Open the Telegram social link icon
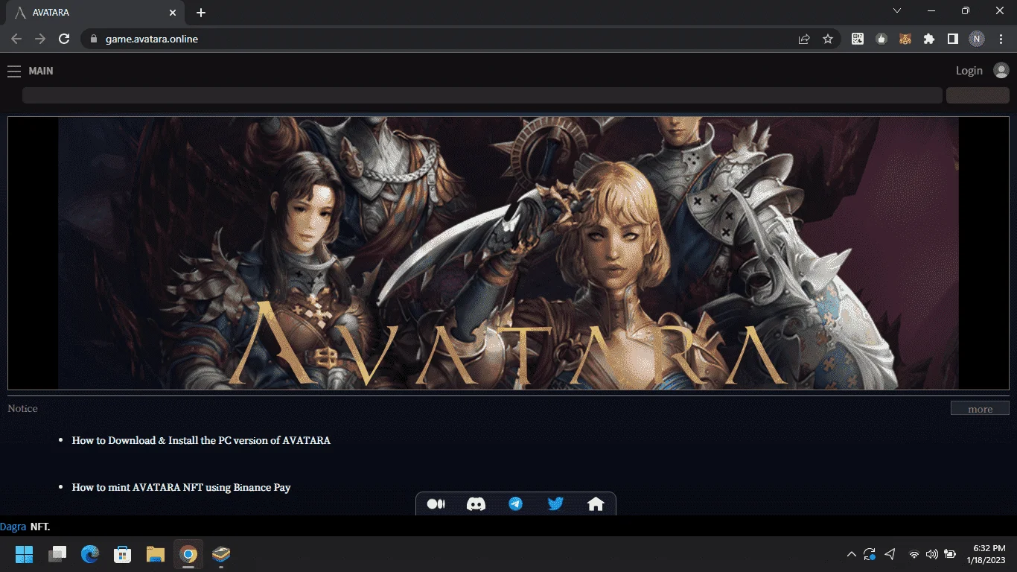Image resolution: width=1017 pixels, height=572 pixels. (515, 504)
